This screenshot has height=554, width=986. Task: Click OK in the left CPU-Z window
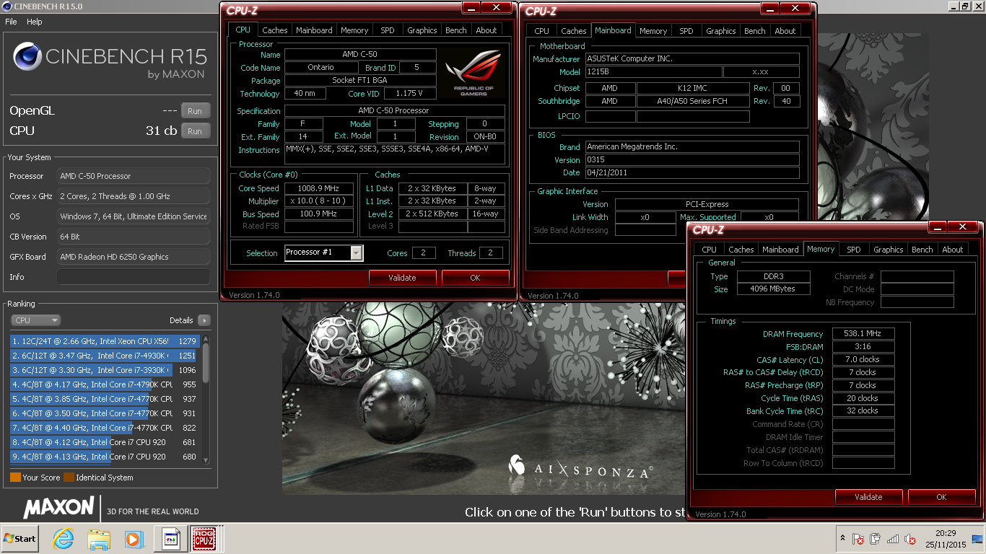tap(475, 278)
